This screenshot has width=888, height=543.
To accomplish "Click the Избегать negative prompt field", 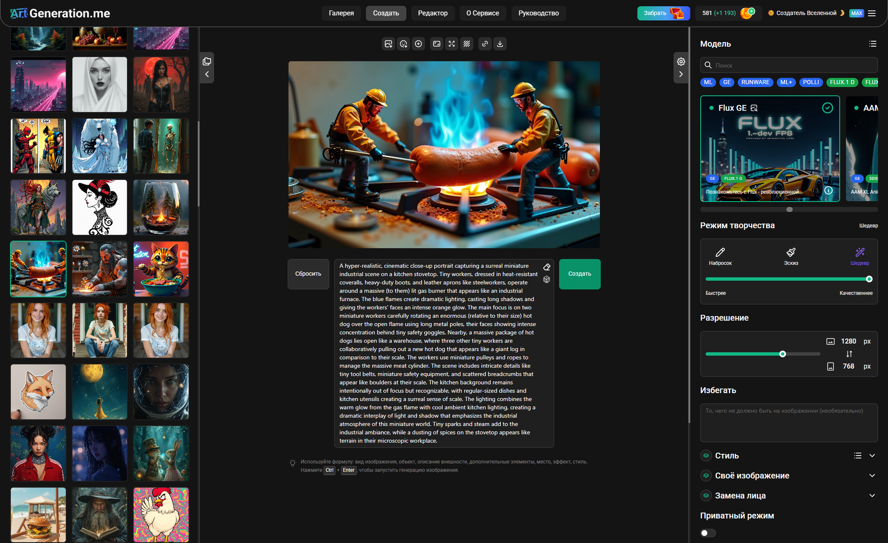I will coord(789,423).
